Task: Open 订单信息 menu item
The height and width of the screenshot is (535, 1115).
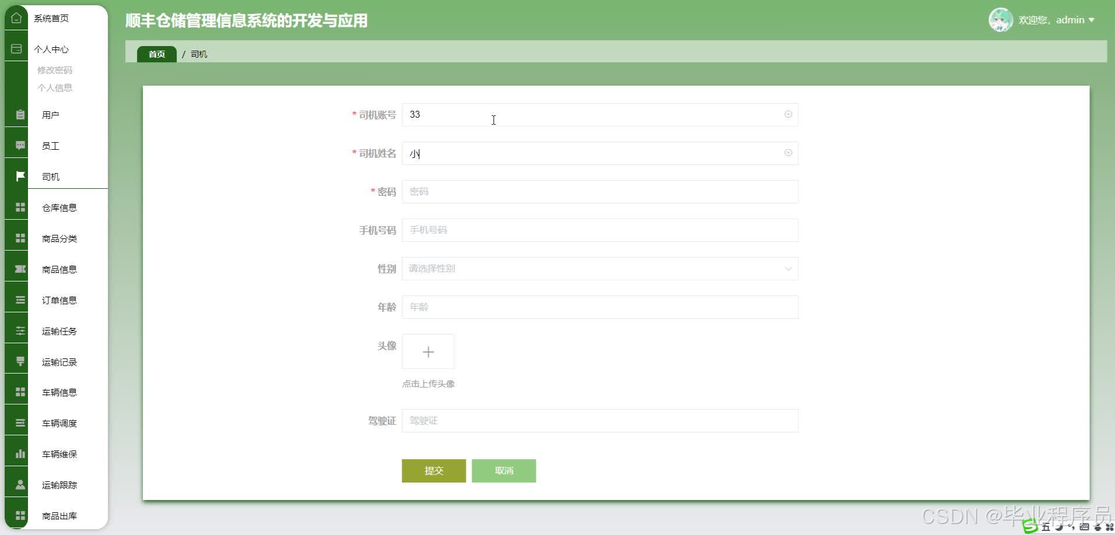Action: tap(59, 300)
